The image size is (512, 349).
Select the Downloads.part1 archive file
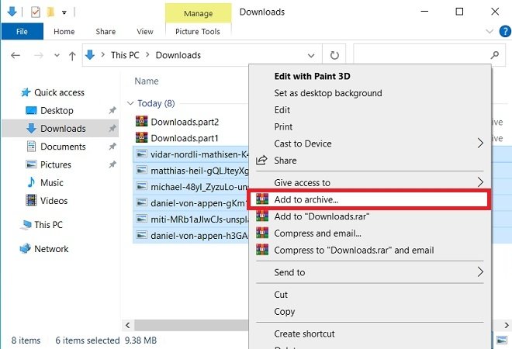(x=185, y=138)
